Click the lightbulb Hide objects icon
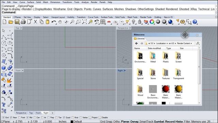The width and height of the screenshot is (218, 123). point(134,22)
